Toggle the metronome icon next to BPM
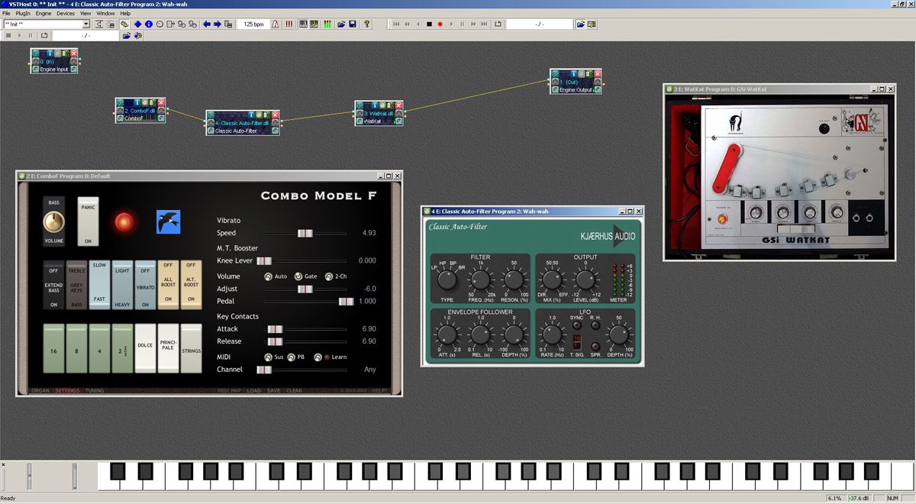Screen dimensions: 916x504 [275, 24]
